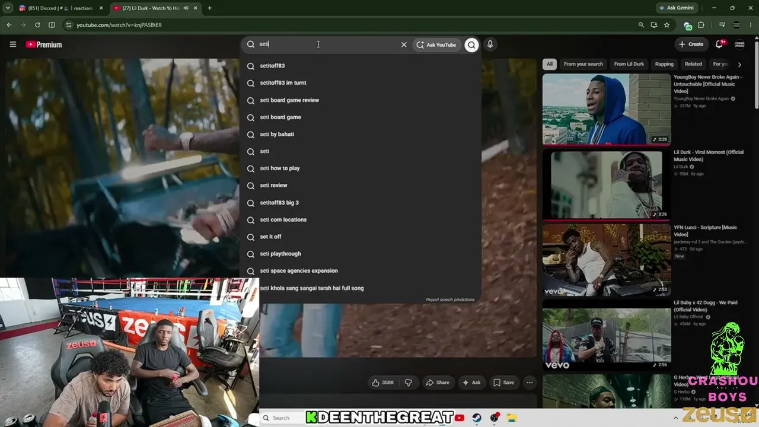The width and height of the screenshot is (759, 427).
Task: Choose the 'seti how to play' suggestion
Action: point(361,168)
